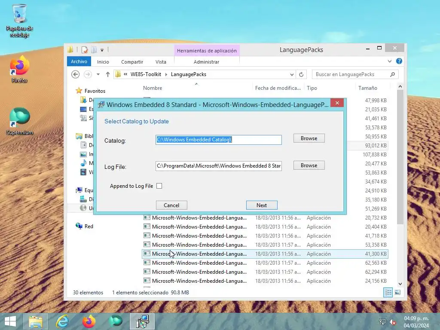Click WE8S-Toolkit in the address breadcrumb
The height and width of the screenshot is (330, 440).
146,74
